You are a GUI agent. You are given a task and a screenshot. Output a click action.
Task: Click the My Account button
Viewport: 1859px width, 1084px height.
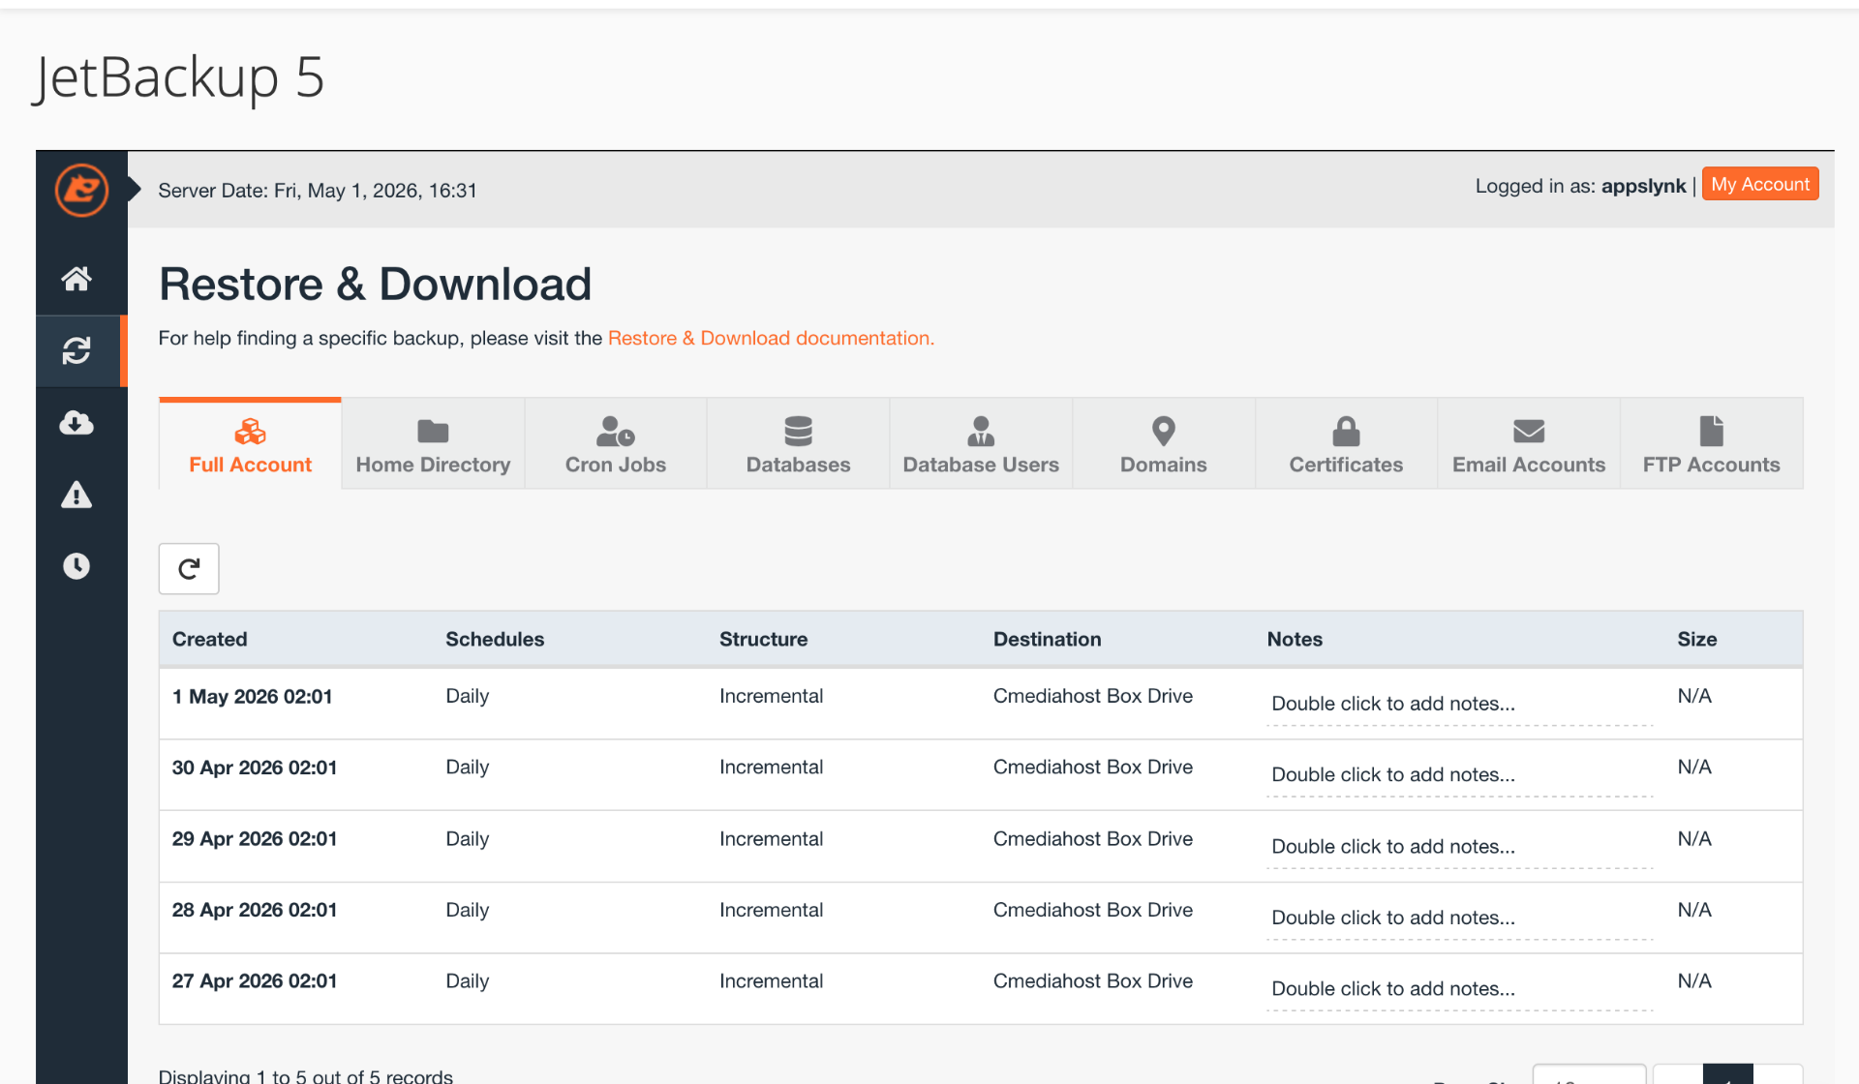pos(1760,184)
